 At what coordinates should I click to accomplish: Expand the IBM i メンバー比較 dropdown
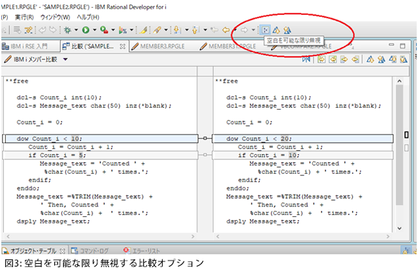point(65,59)
